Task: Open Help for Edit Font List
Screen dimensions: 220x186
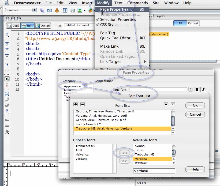Action: 195,169
